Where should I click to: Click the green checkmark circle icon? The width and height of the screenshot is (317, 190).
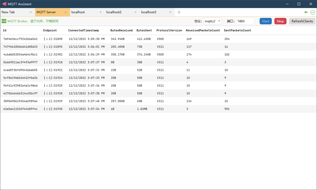[313, 12]
